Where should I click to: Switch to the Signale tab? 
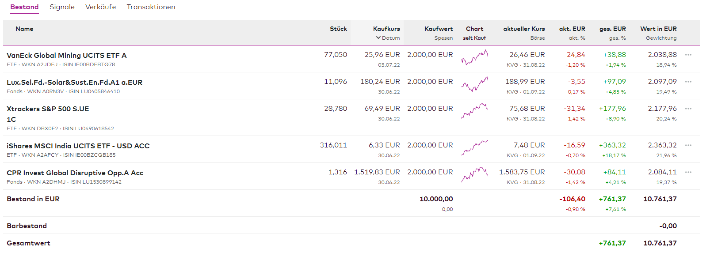click(x=62, y=7)
